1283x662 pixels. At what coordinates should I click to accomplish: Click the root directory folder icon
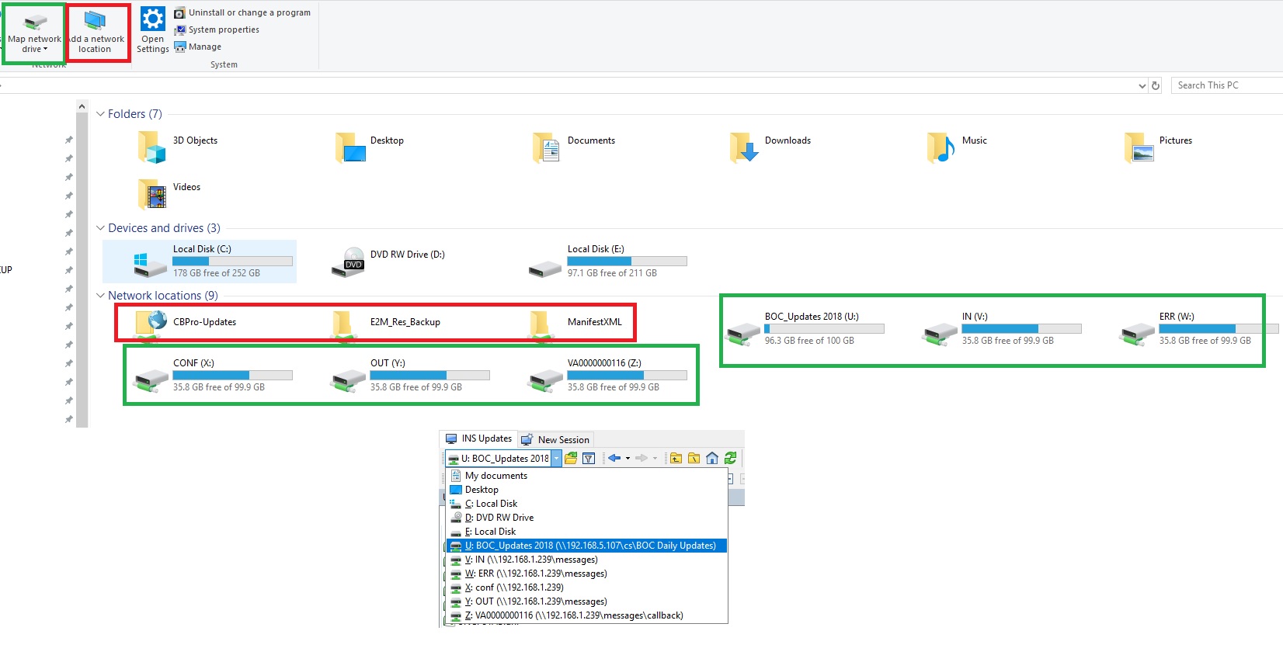click(x=694, y=459)
